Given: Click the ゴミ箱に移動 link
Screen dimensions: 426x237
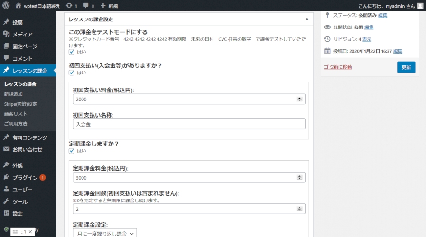Looking at the screenshot, I should pyautogui.click(x=338, y=67).
